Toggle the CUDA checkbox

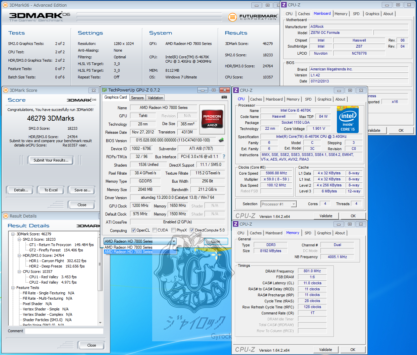(x=155, y=230)
